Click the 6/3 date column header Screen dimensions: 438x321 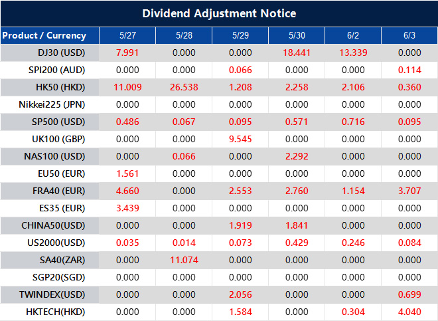tap(409, 35)
